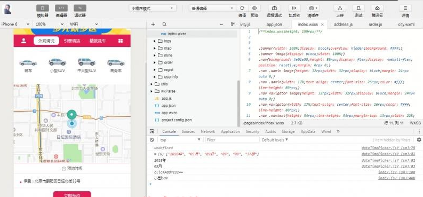Tap the 预约时间 appointment time row

tap(72, 168)
